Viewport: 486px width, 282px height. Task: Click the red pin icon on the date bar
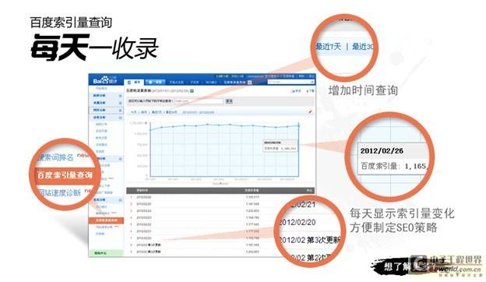pyautogui.click(x=310, y=112)
